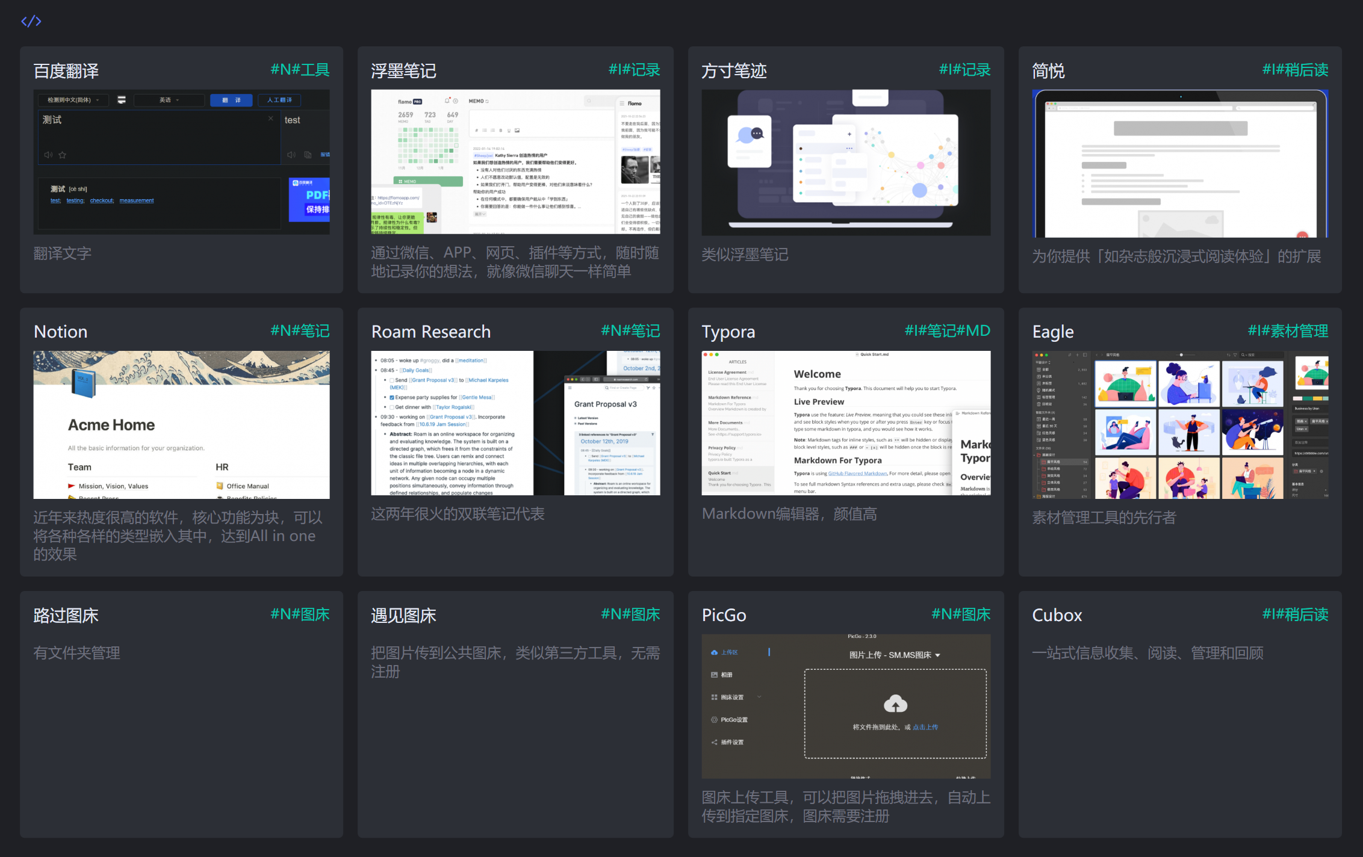This screenshot has height=857, width=1363.
Task: Click the #I#素材管理 tag on Eagle
Action: [1288, 330]
